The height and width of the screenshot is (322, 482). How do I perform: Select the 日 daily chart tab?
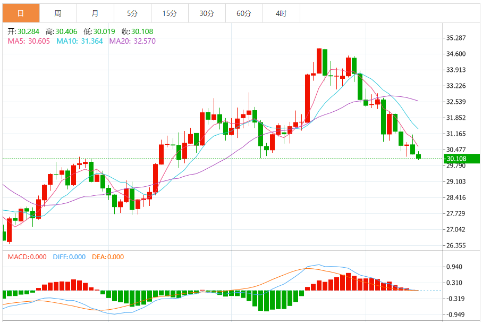point(21,13)
